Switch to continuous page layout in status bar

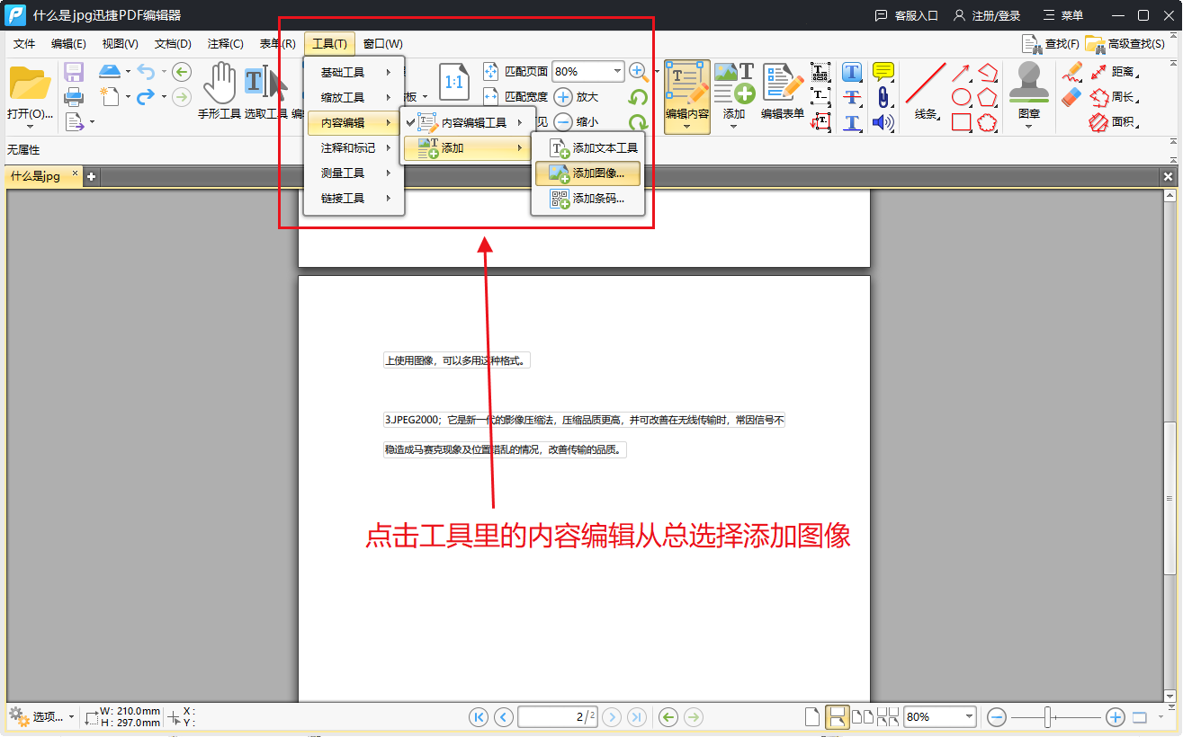838,716
